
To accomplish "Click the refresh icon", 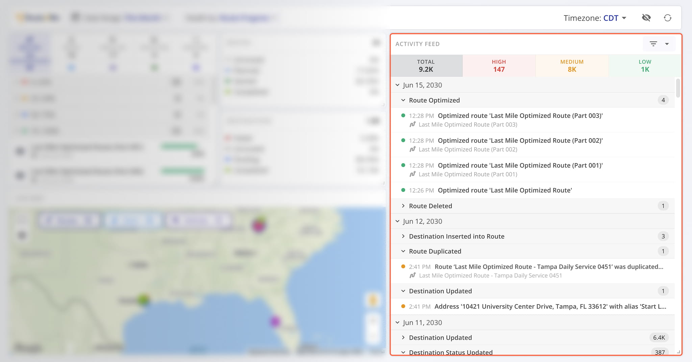I will 668,18.
